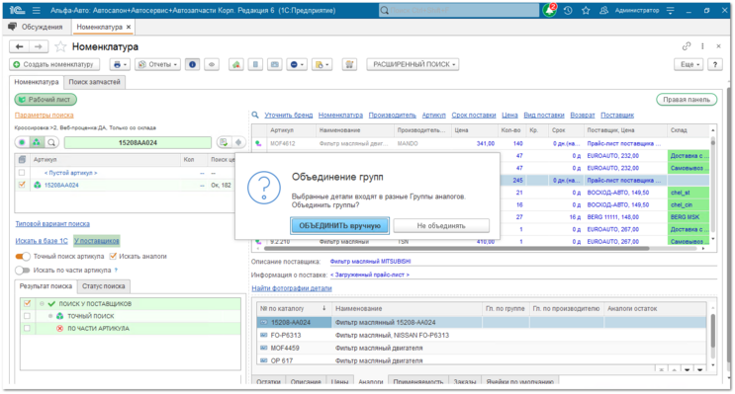Screen dimensions: 735x394
Task: Select the magnifier search mode
Action: click(x=51, y=142)
